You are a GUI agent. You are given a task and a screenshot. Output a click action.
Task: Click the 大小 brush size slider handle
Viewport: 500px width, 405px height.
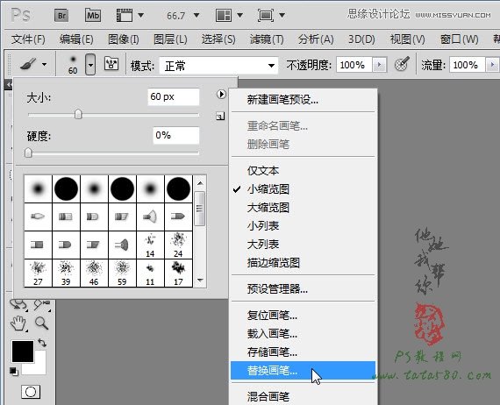point(78,114)
